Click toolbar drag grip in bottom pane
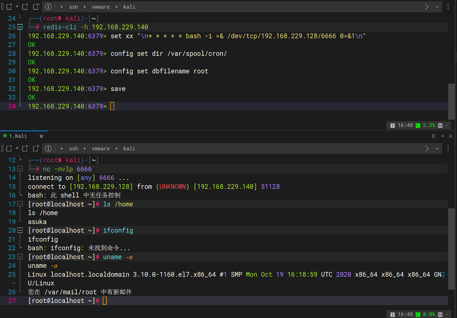The image size is (457, 318). coord(2,148)
